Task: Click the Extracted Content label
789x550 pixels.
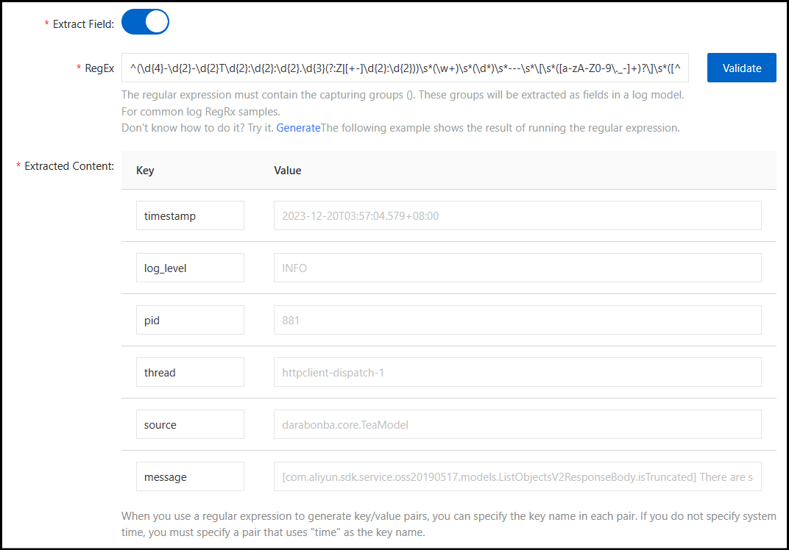Action: (69, 166)
